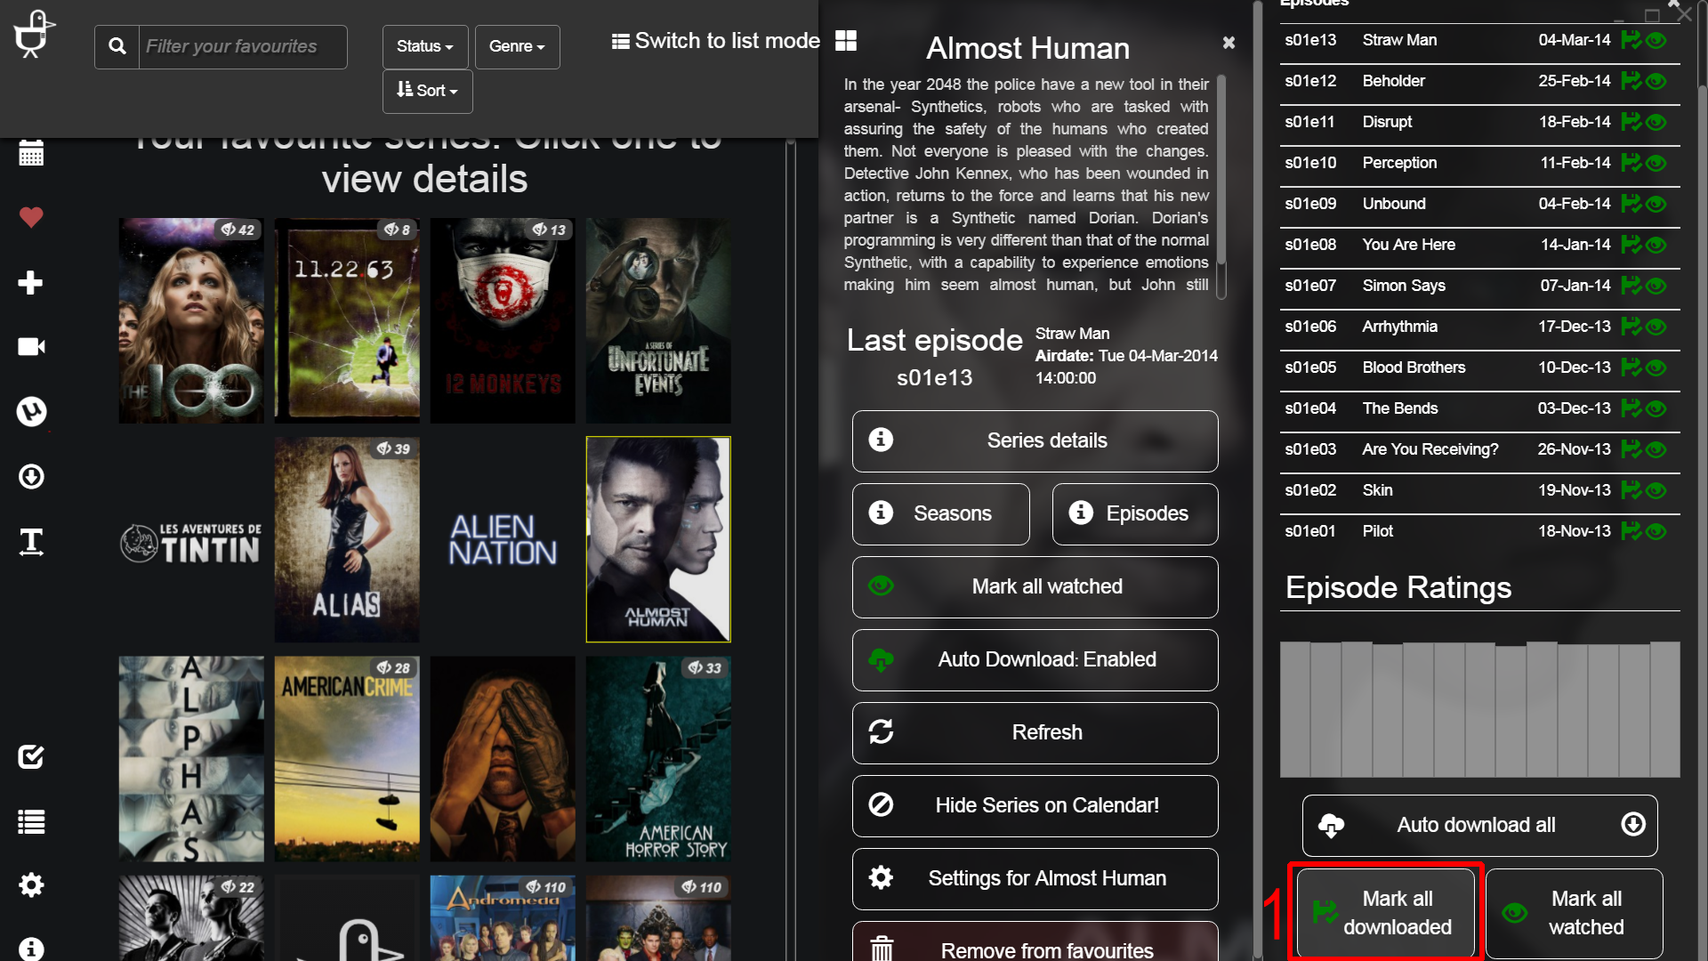Click the red heart favourites icon

pyautogui.click(x=31, y=217)
